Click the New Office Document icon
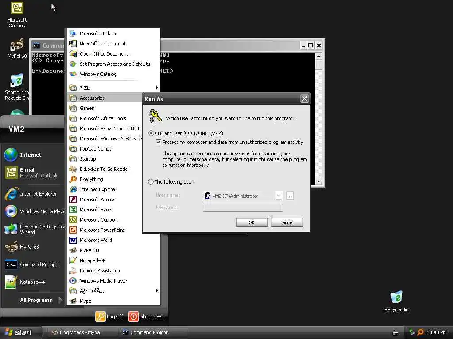The width and height of the screenshot is (453, 339). coord(73,44)
